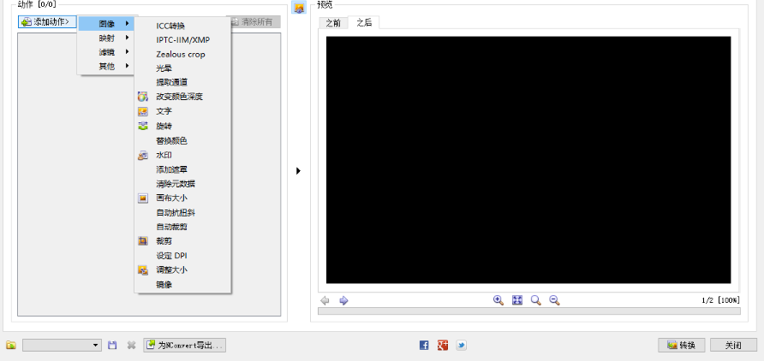Click the fit-to-window preview icon

pos(517,300)
